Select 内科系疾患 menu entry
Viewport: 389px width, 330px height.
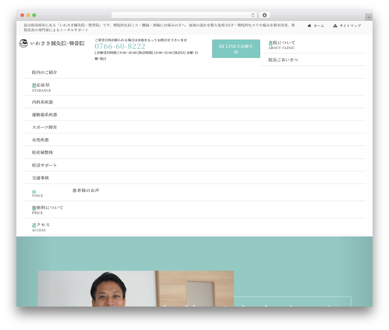pyautogui.click(x=194, y=102)
